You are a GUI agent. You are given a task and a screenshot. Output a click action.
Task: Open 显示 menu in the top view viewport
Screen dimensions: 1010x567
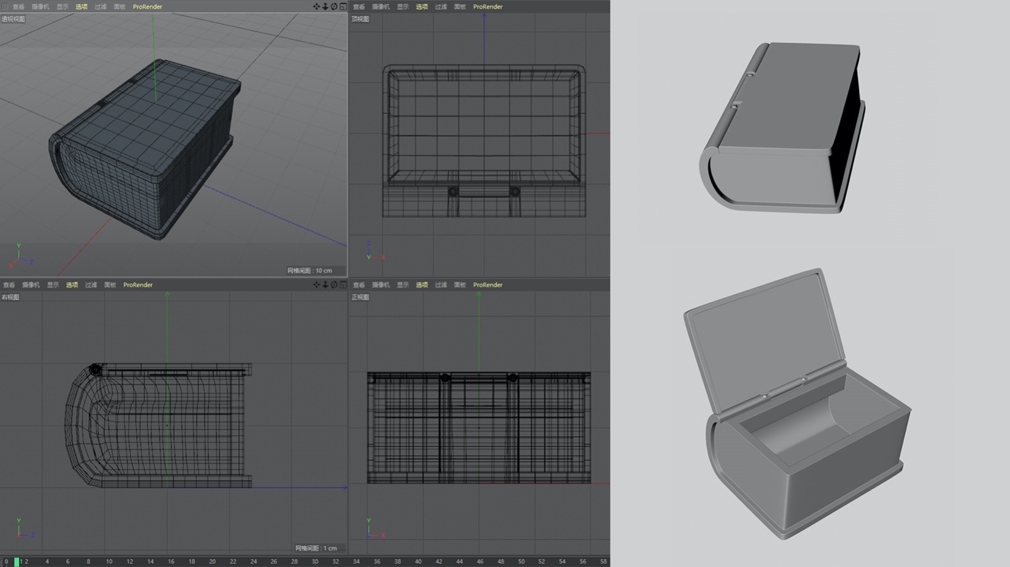tap(403, 6)
